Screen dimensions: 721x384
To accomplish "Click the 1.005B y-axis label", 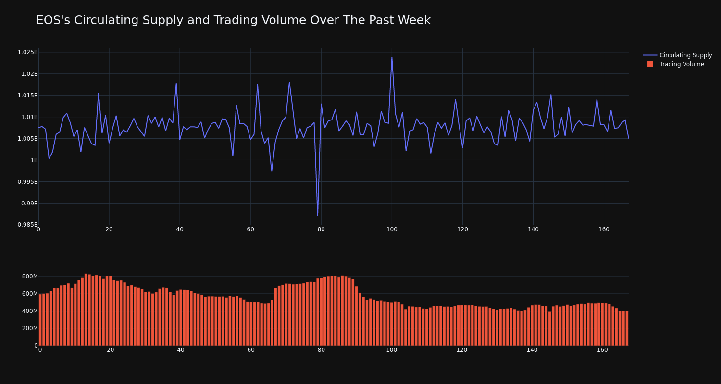I will coord(27,138).
